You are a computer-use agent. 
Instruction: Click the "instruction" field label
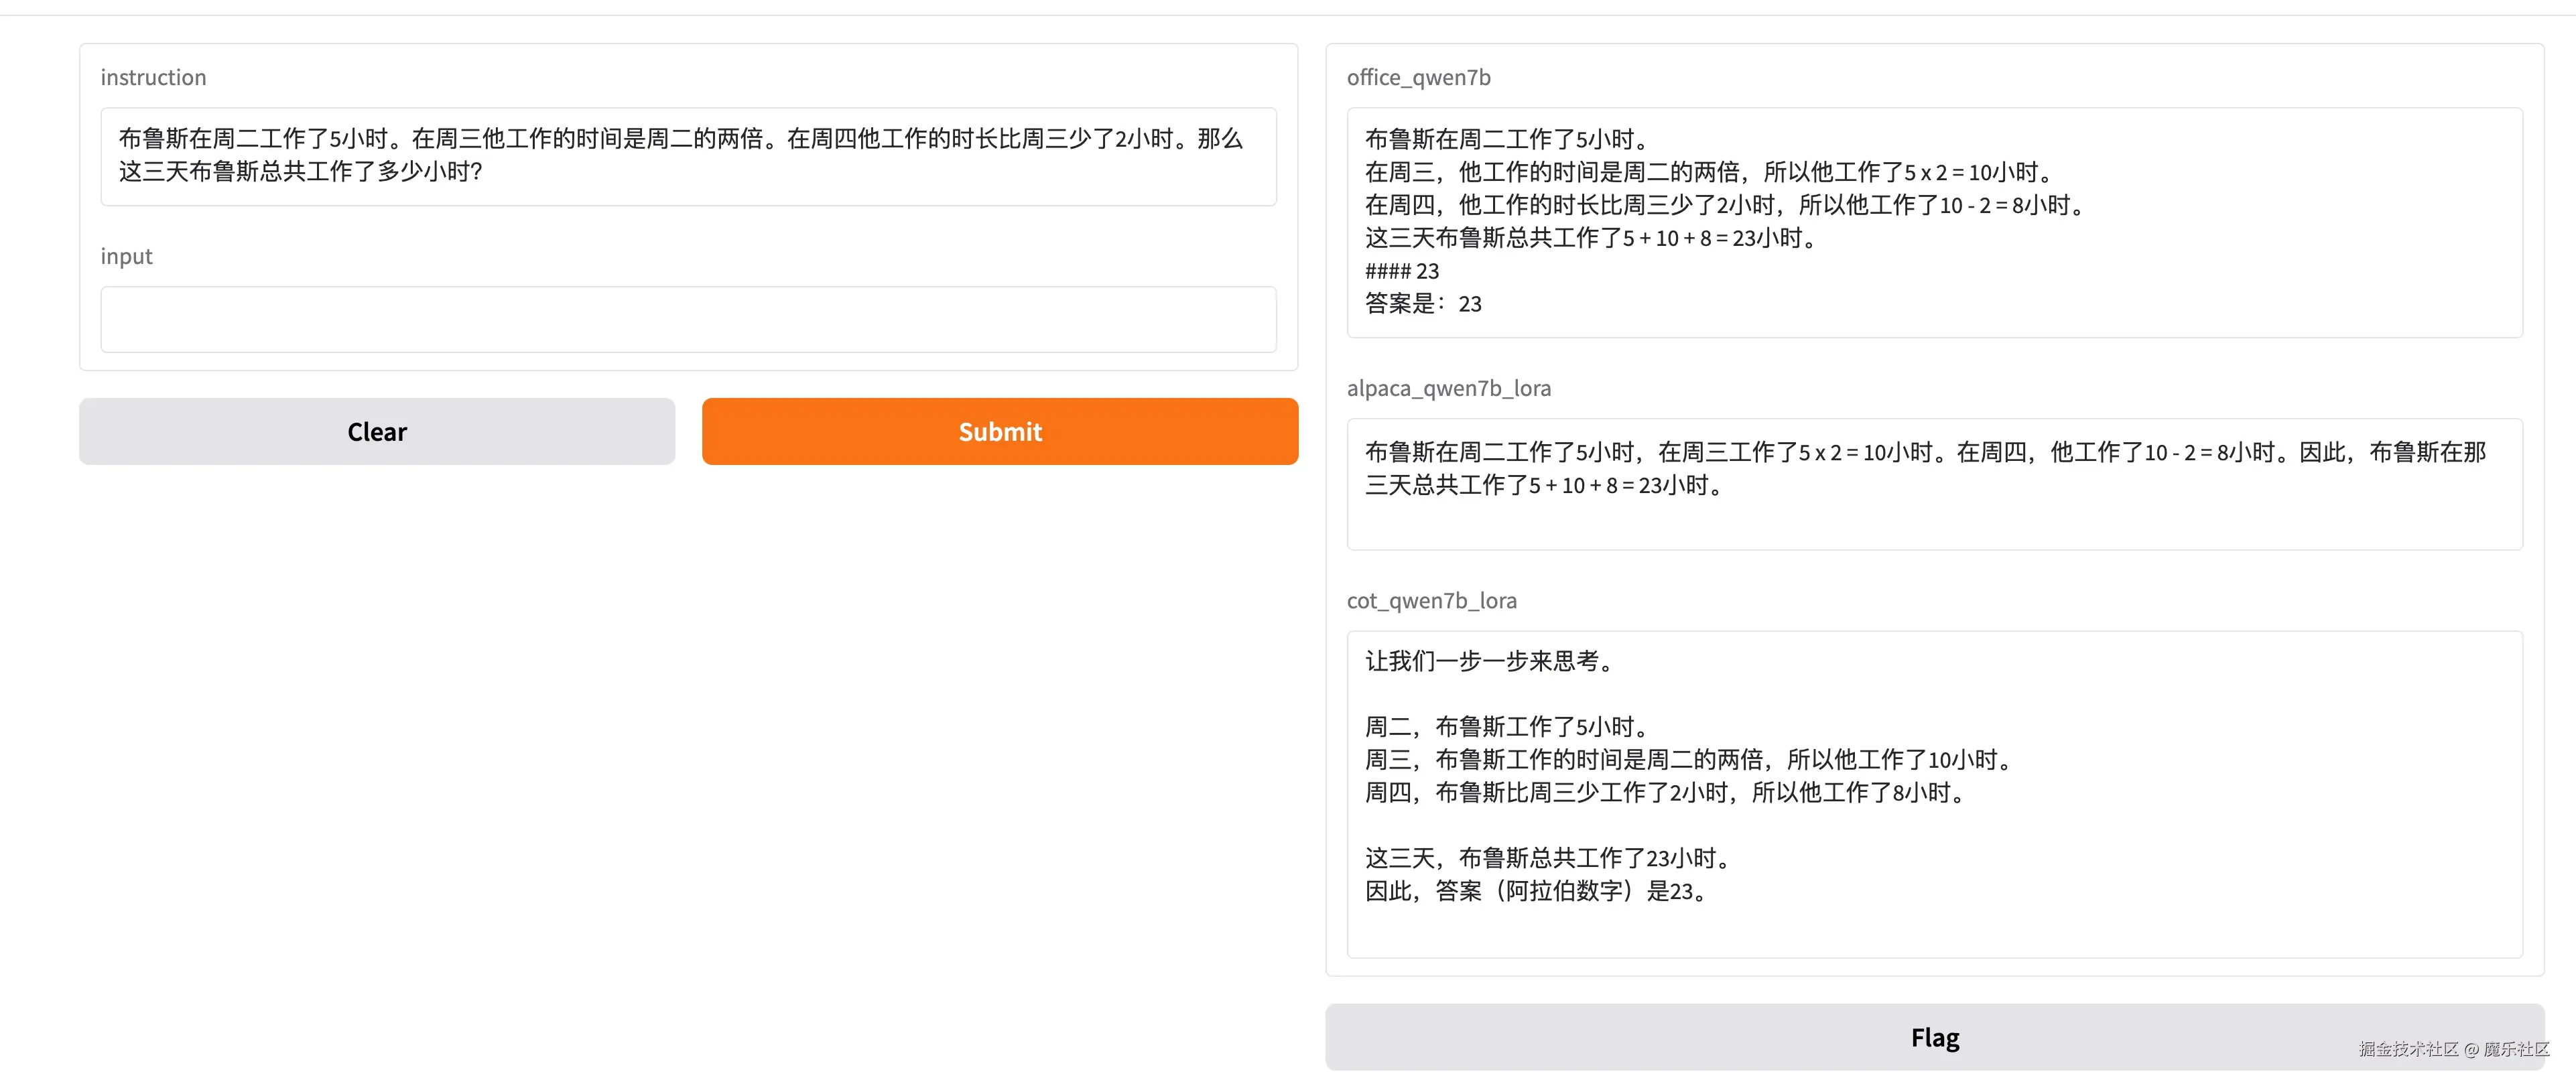click(x=153, y=77)
